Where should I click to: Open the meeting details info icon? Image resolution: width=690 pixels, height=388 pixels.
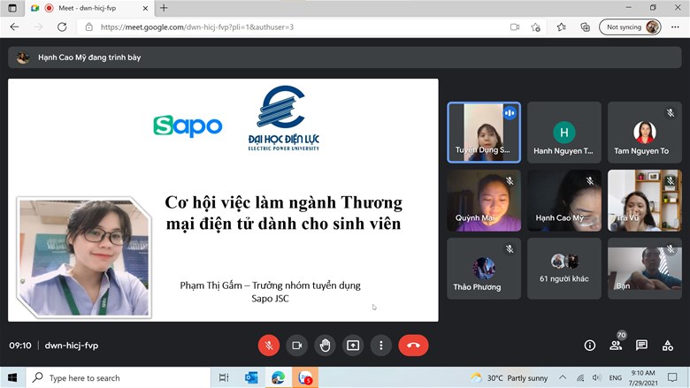[x=590, y=346]
